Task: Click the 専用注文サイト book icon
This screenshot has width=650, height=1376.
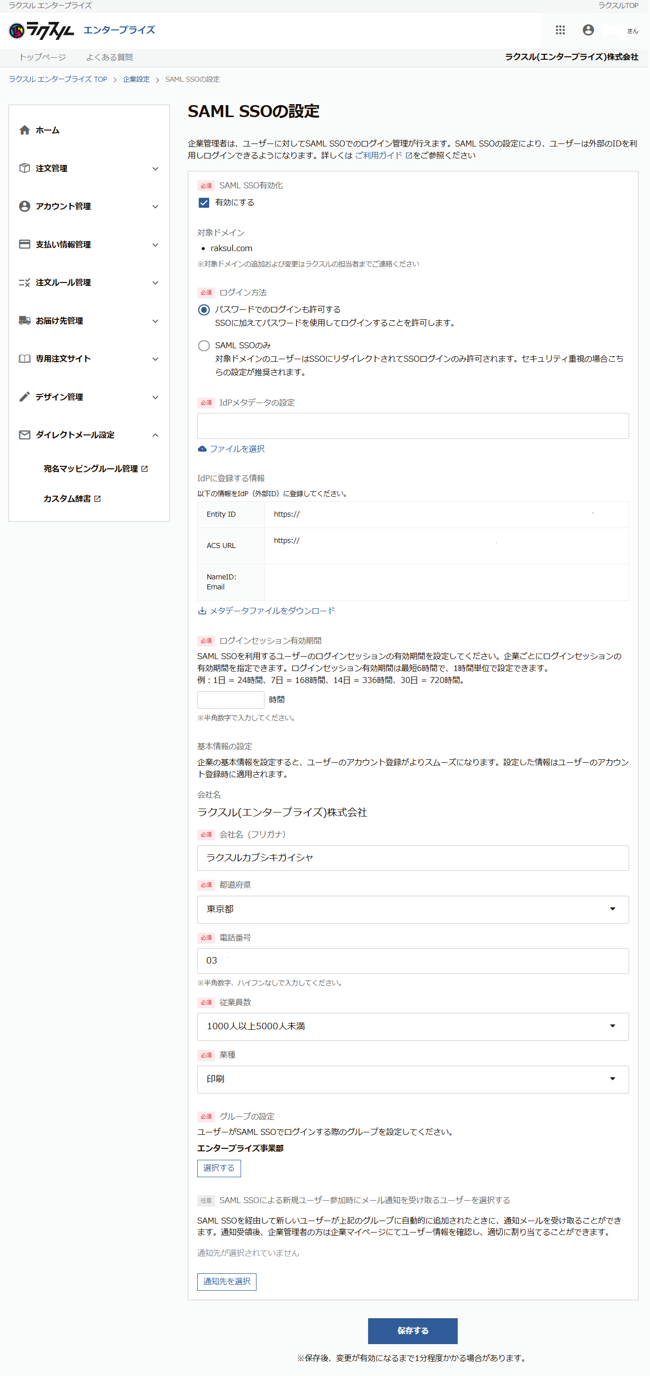Action: (24, 358)
